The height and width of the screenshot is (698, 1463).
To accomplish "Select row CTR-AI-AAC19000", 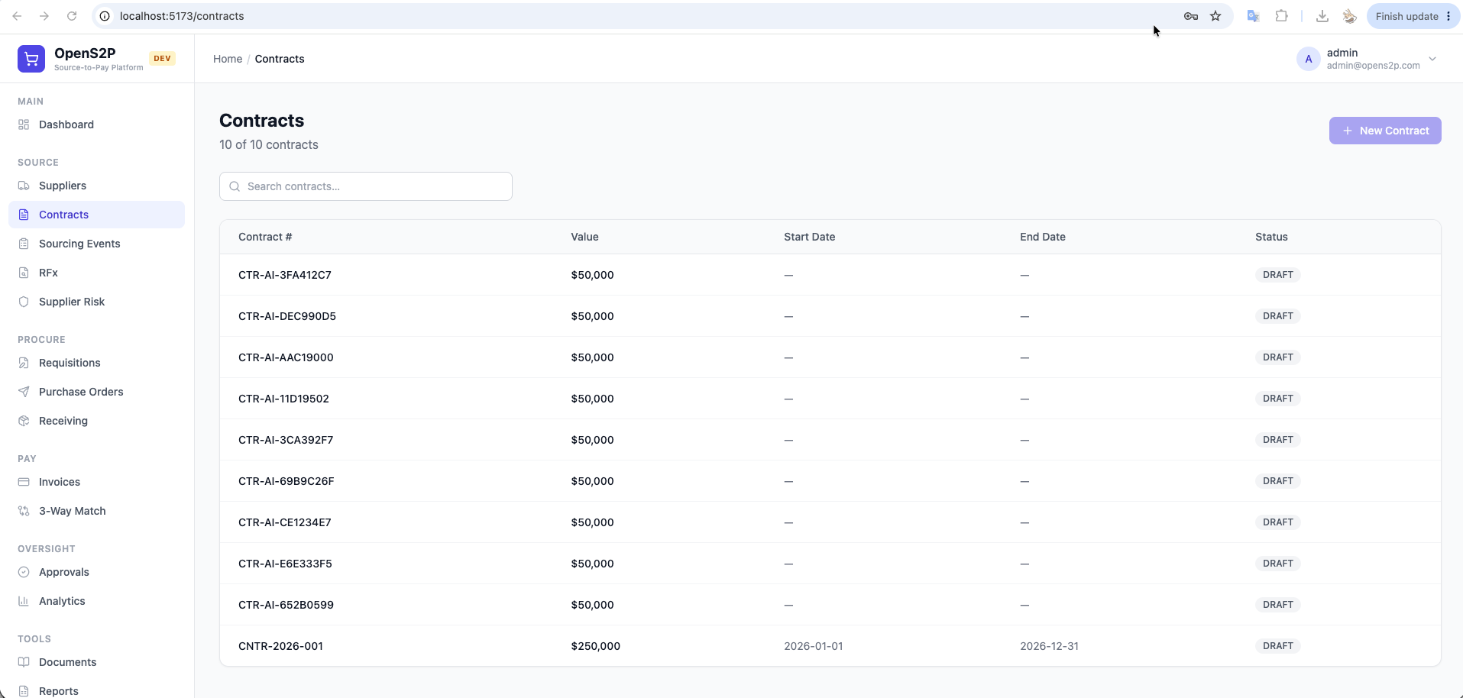I will click(x=830, y=357).
